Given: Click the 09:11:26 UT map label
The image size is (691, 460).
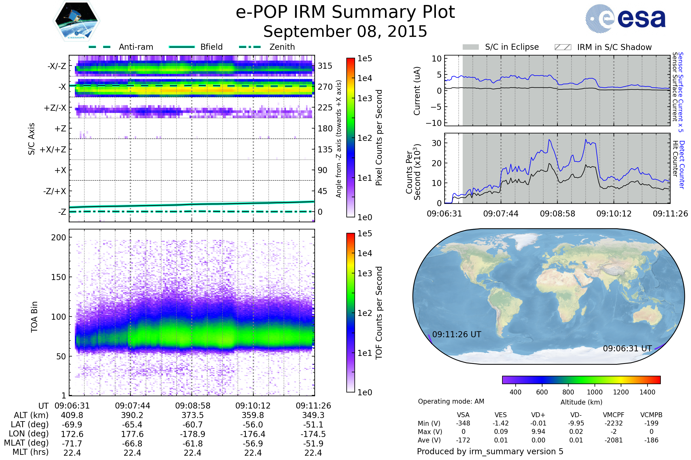Looking at the screenshot, I should pyautogui.click(x=457, y=334).
